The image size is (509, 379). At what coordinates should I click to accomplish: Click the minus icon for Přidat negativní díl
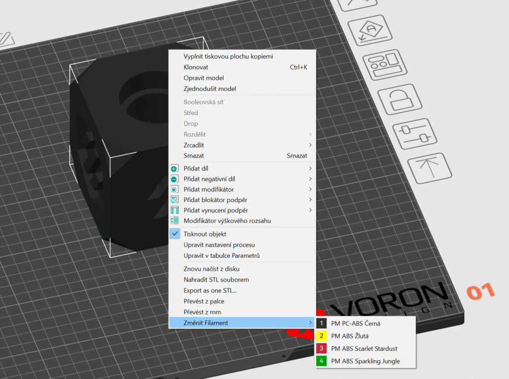pos(174,179)
